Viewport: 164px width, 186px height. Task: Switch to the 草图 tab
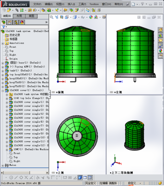point(32,16)
